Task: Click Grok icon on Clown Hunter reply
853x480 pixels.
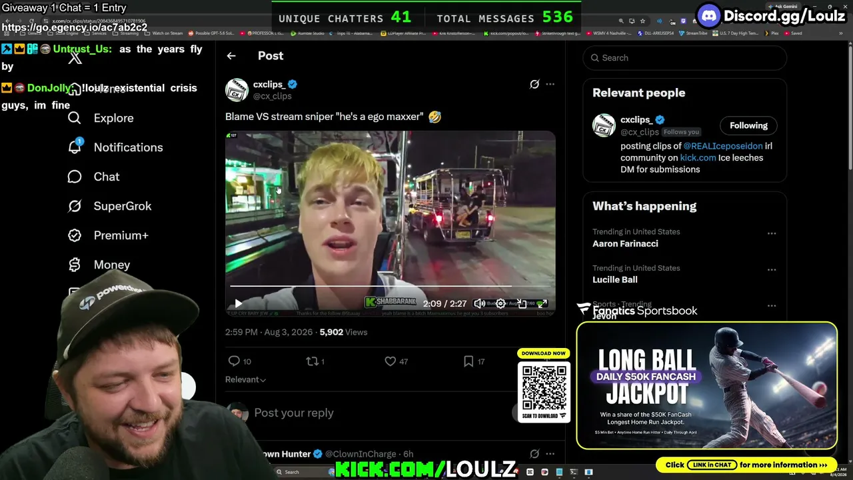Action: pos(534,454)
